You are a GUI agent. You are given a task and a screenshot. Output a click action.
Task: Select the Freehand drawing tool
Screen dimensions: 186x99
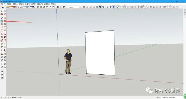pos(5,18)
